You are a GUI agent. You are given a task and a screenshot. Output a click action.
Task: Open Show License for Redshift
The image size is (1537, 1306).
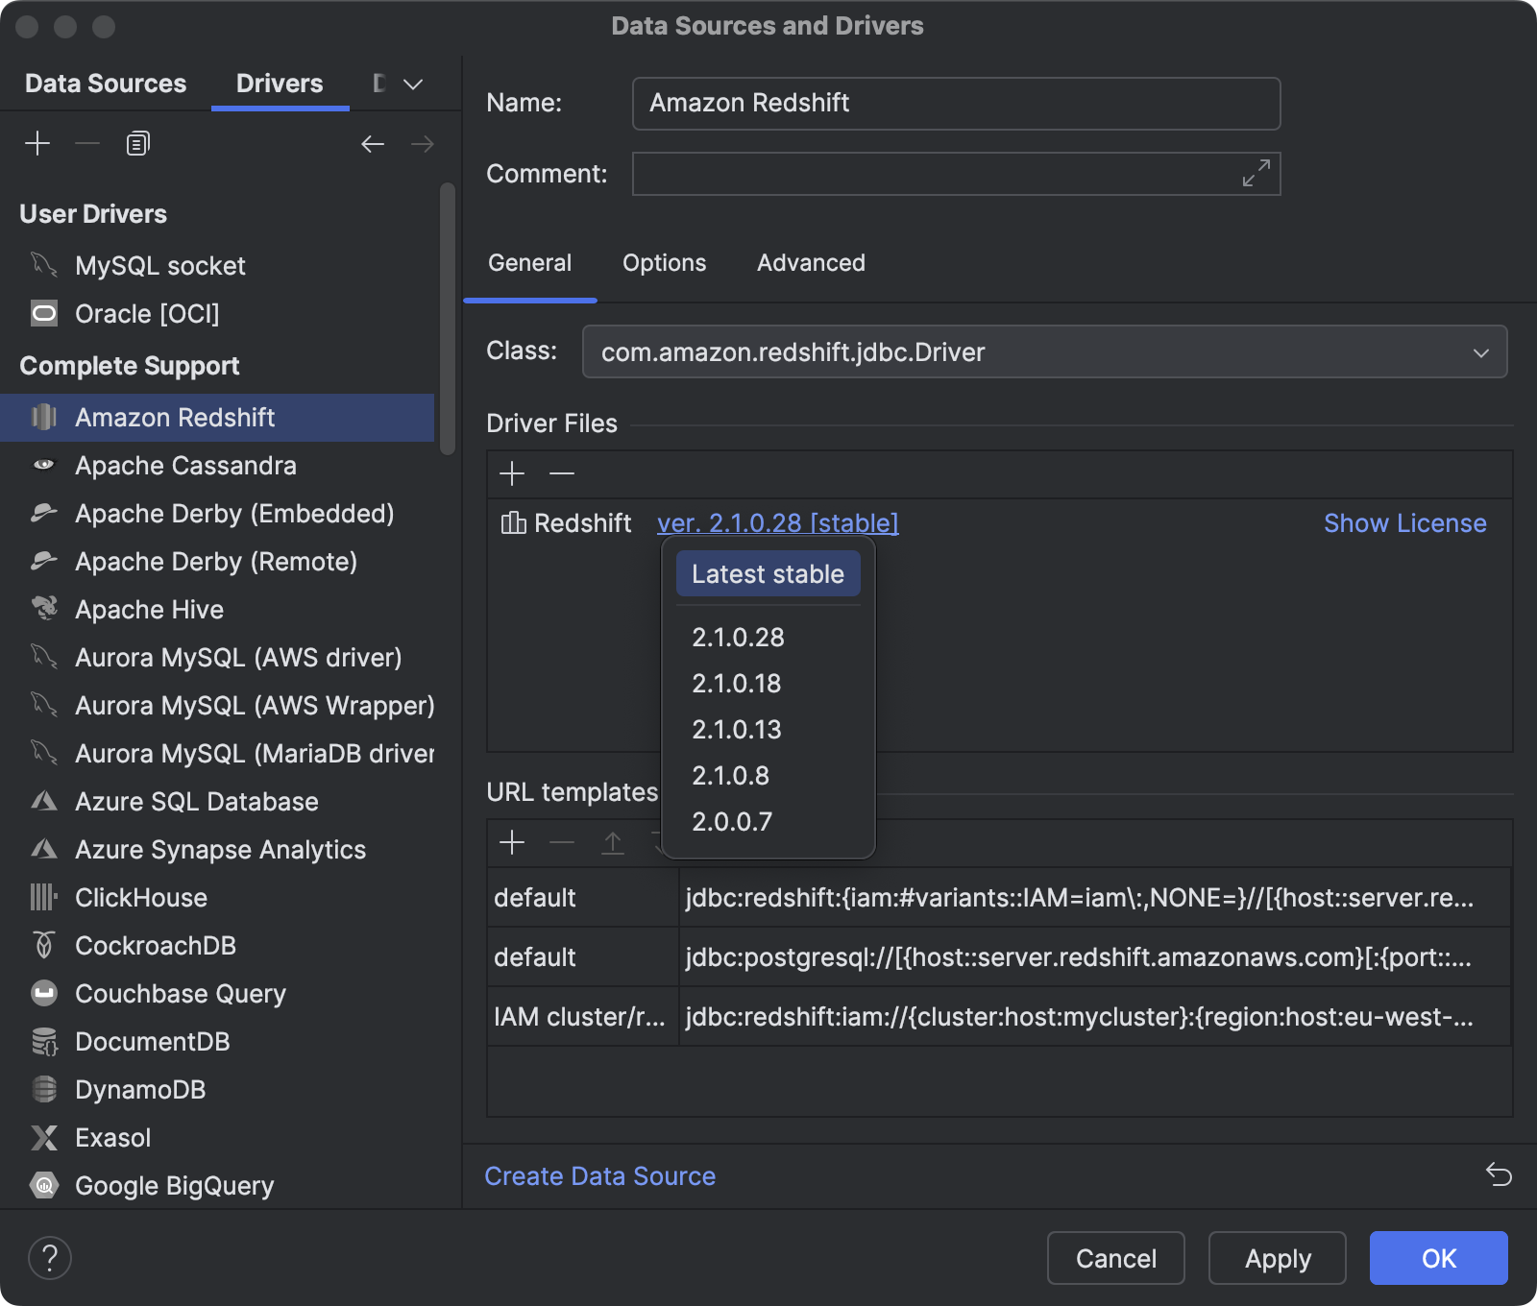click(x=1404, y=523)
